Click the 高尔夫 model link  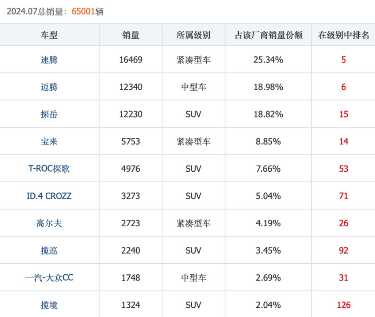[x=49, y=223]
